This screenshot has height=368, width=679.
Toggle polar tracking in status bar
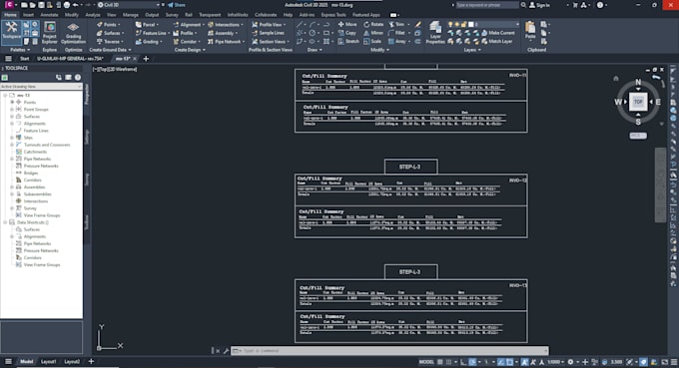tap(472, 362)
